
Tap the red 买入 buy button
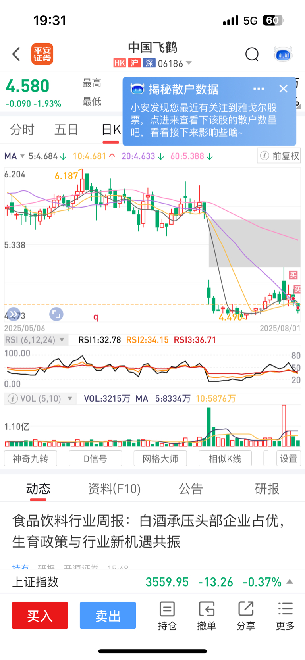pos(40,615)
